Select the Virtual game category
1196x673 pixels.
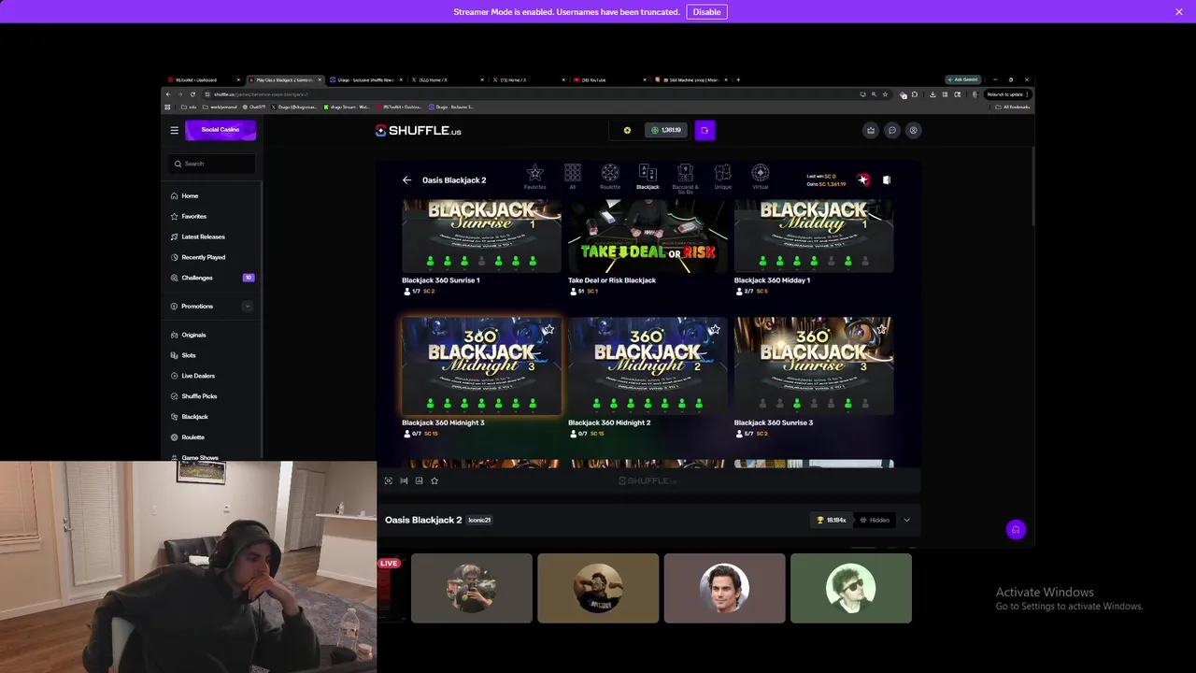761,177
